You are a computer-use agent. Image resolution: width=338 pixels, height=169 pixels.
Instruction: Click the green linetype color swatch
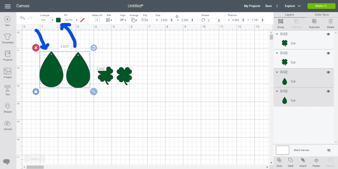[58, 20]
